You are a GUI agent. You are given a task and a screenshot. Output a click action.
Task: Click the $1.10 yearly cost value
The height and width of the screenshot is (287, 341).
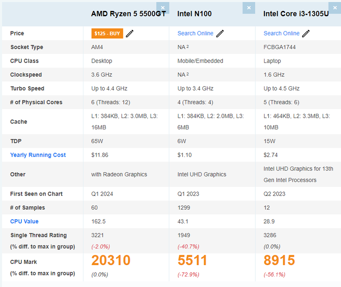pyautogui.click(x=184, y=155)
